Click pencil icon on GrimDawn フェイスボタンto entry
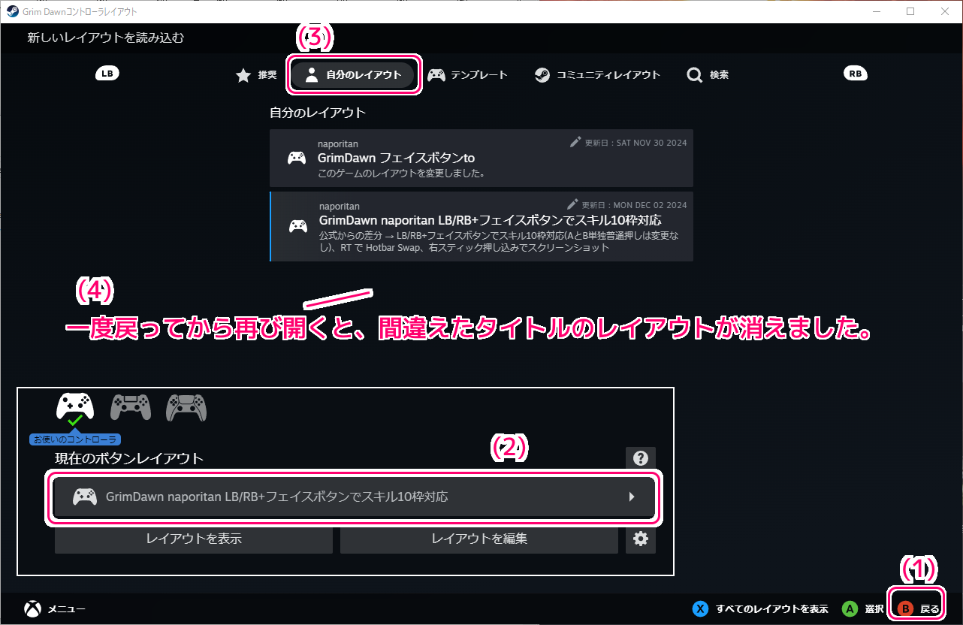This screenshot has width=963, height=625. pyautogui.click(x=575, y=141)
